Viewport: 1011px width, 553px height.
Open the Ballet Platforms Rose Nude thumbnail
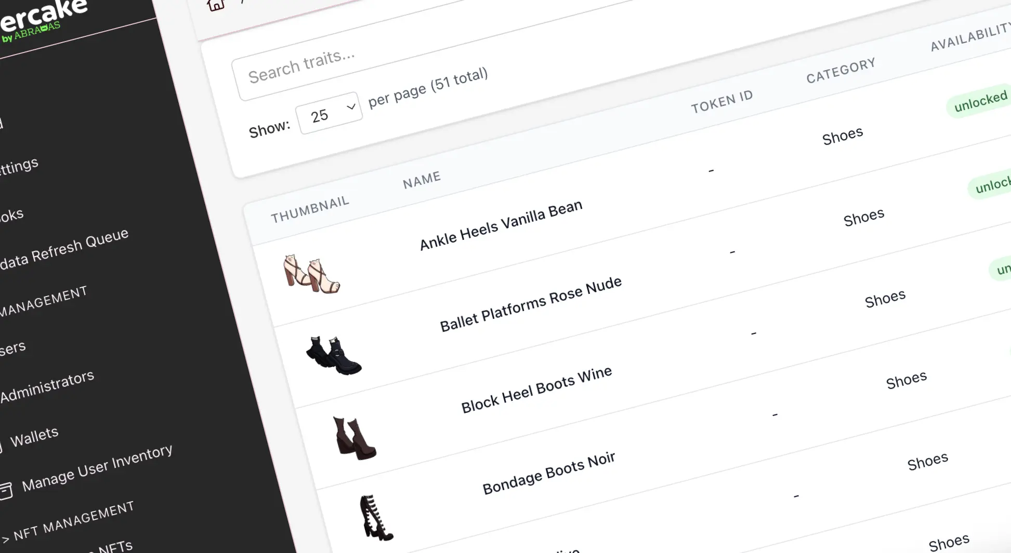[x=333, y=355]
